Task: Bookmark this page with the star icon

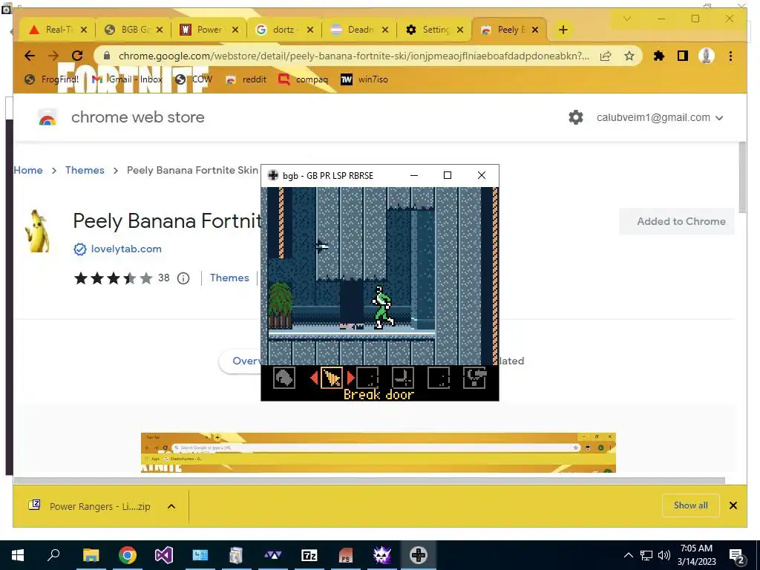Action: pos(629,56)
